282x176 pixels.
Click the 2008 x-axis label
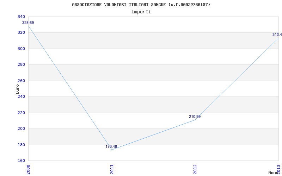pos(29,169)
